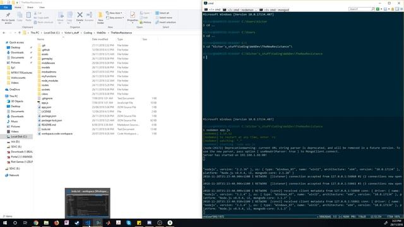This screenshot has height=227, width=404.
Task: Select the models folder
Action: (45, 67)
